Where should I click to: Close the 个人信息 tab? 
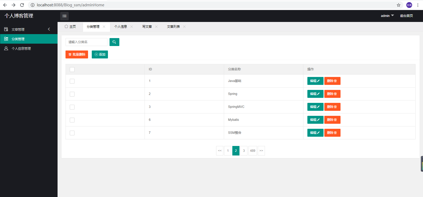click(x=132, y=27)
